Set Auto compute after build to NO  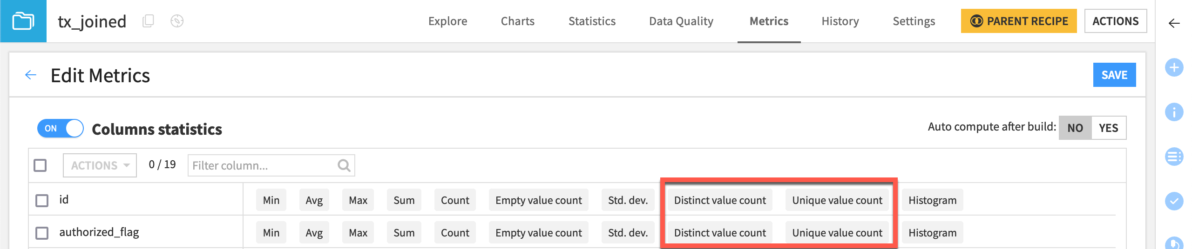[1075, 128]
